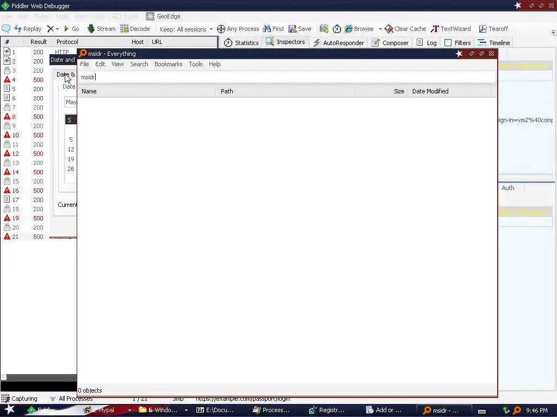Open the Search menu in Everything

tap(139, 64)
